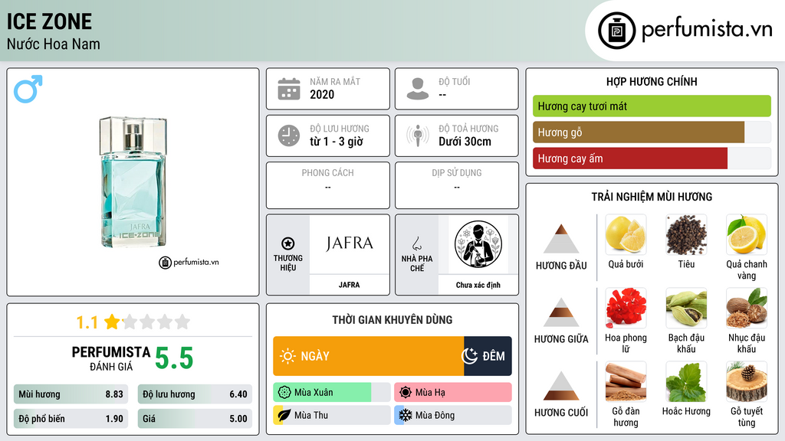Click the dark Đêm nighttime bar
The width and height of the screenshot is (785, 441).
(x=488, y=356)
